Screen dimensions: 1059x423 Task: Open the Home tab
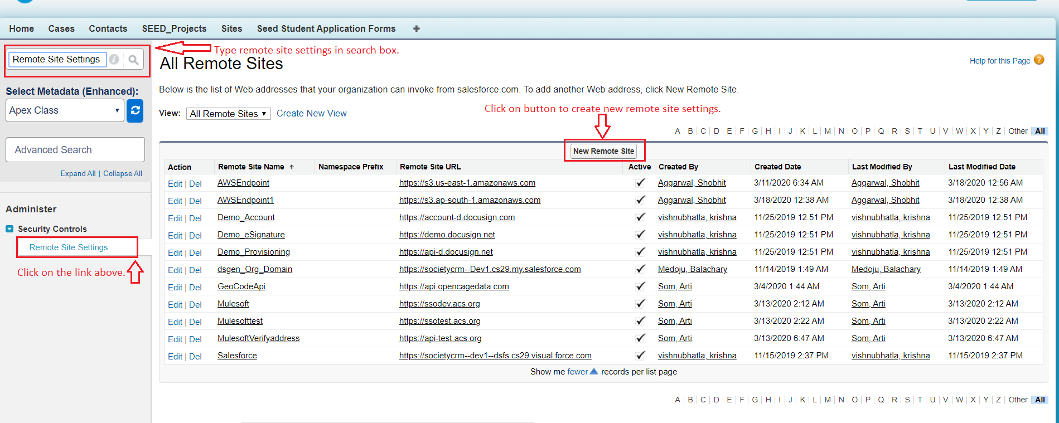coord(22,28)
